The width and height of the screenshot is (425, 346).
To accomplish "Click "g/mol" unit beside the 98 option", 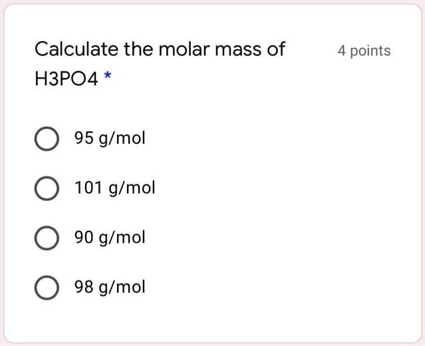I will (121, 287).
